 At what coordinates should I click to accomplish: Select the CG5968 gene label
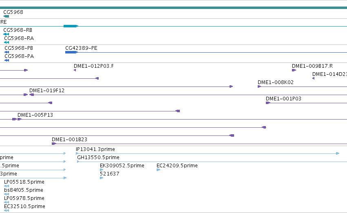point(13,12)
